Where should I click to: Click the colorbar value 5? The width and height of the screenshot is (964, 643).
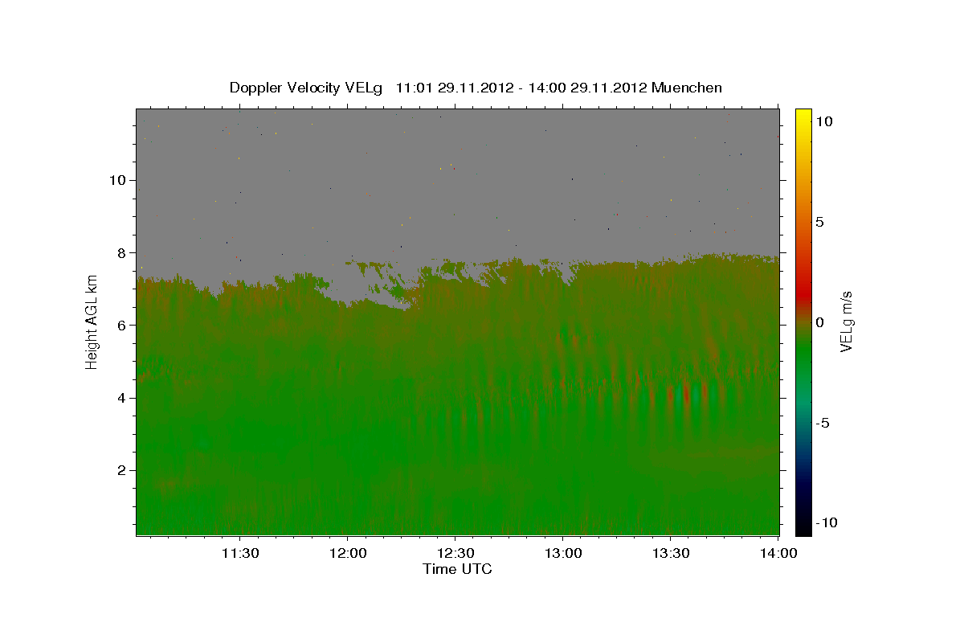point(819,222)
